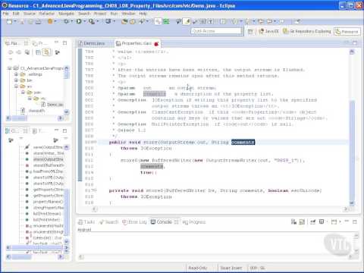Close the Properties.class editor tab

[156, 44]
